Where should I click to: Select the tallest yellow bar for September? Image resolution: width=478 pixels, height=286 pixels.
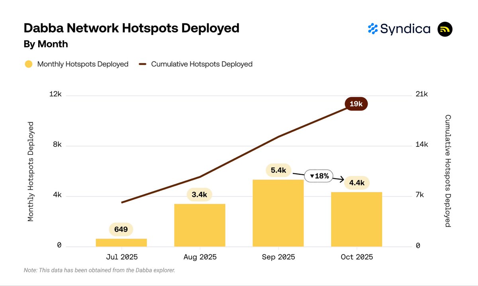coord(278,213)
